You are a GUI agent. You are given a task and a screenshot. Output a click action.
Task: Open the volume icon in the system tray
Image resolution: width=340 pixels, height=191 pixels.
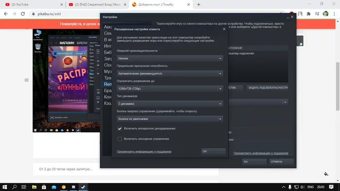[x=303, y=187]
